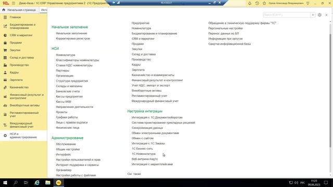This screenshot has width=333, height=187.
Task: Open Свертка информационной базы link
Action: click(x=229, y=44)
